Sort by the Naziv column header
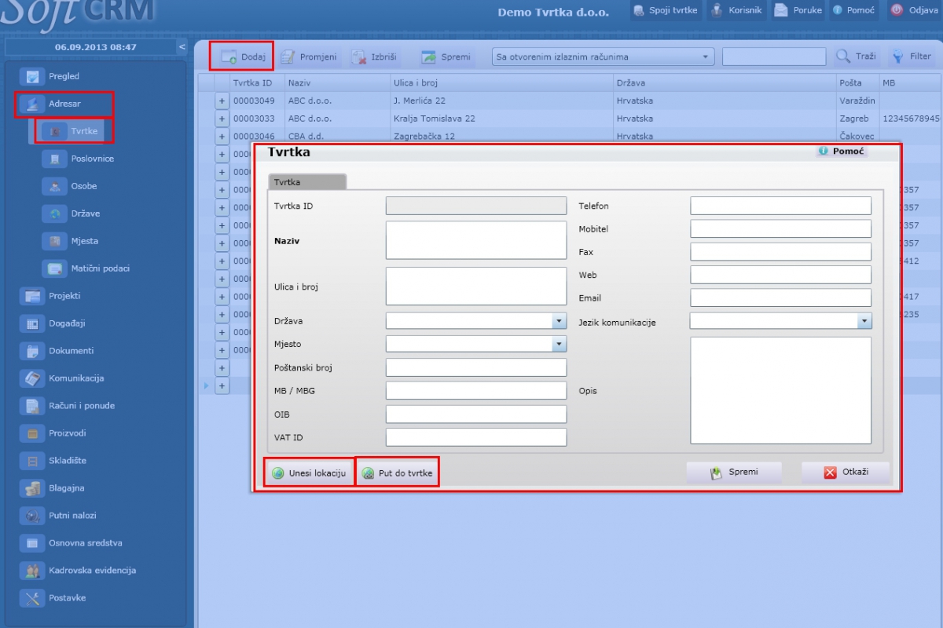The height and width of the screenshot is (628, 943). [x=337, y=82]
